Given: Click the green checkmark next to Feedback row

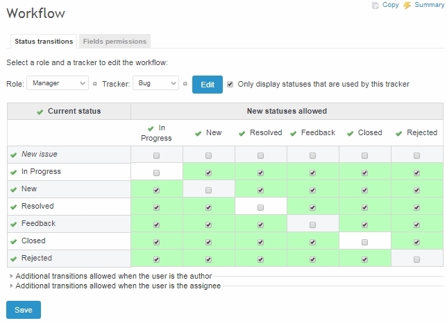Looking at the screenshot, I should [x=13, y=224].
